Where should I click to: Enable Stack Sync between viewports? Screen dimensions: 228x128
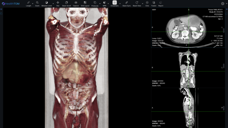(127, 3)
